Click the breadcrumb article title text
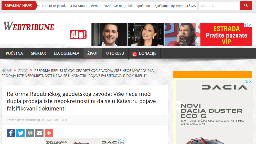Screen dimensions: 256x144 coord(78,73)
